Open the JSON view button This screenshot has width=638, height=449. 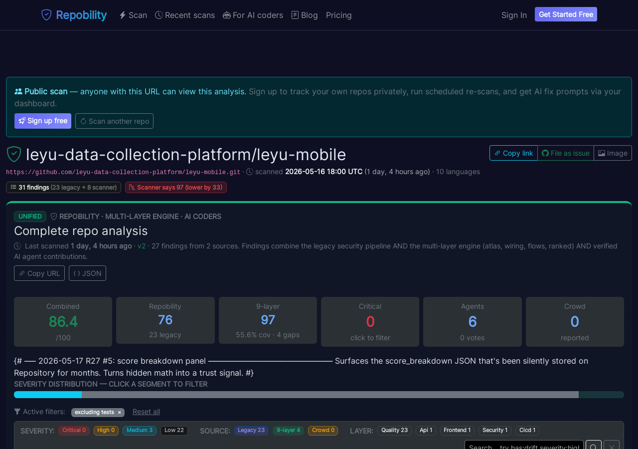click(87, 273)
